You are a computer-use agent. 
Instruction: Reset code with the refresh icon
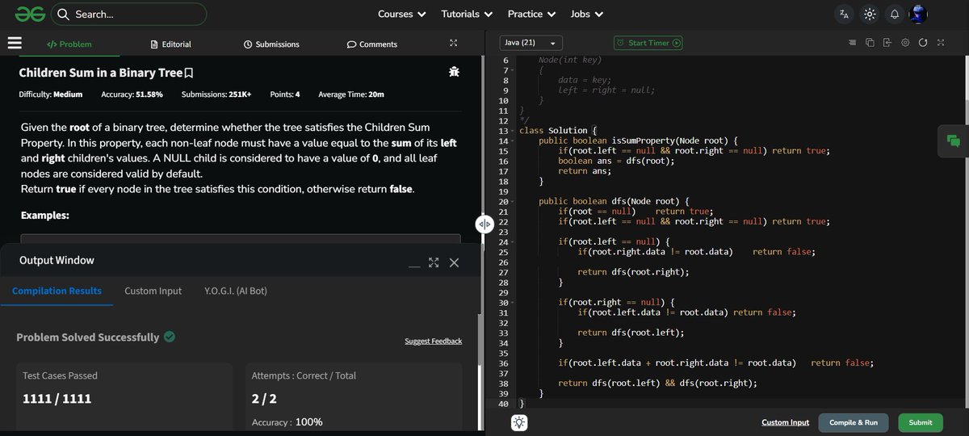tap(923, 43)
